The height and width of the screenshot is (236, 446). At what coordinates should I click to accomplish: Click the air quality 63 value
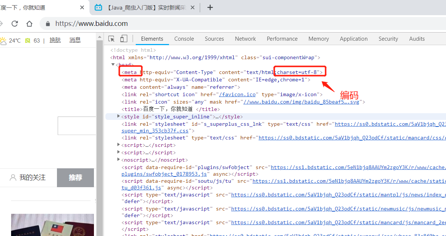click(x=37, y=40)
